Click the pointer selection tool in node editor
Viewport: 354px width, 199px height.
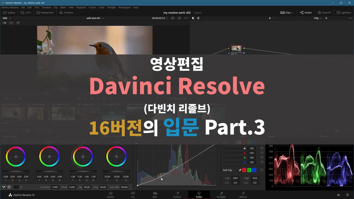[x=193, y=18]
